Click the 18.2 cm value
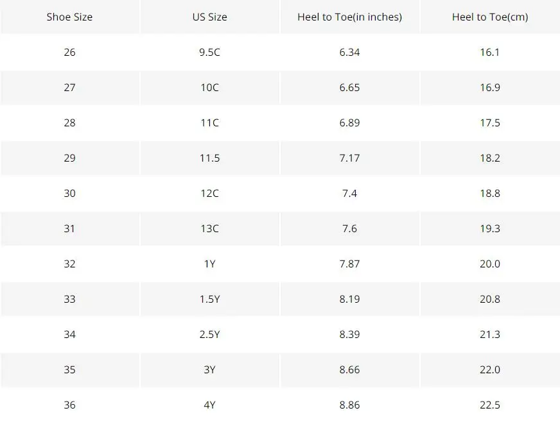The width and height of the screenshot is (560, 422). click(490, 158)
